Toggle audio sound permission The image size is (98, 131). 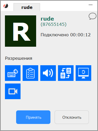coord(48,73)
